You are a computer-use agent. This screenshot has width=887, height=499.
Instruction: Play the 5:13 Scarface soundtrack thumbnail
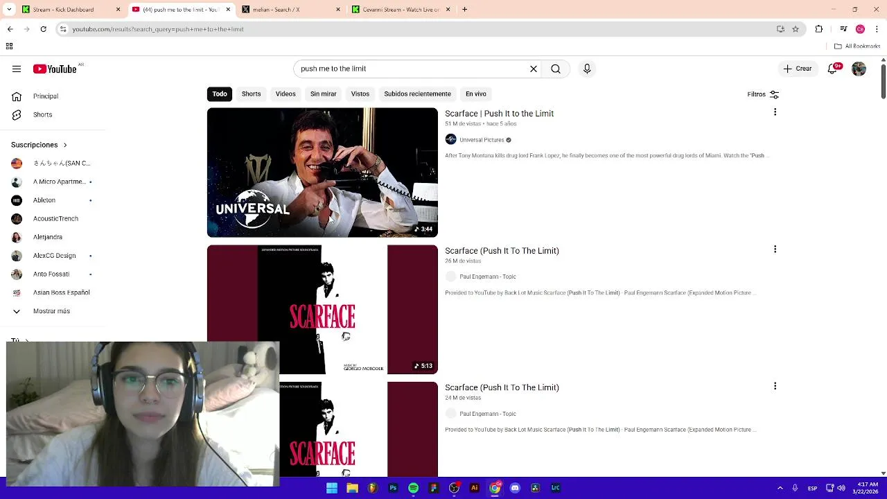[322, 309]
